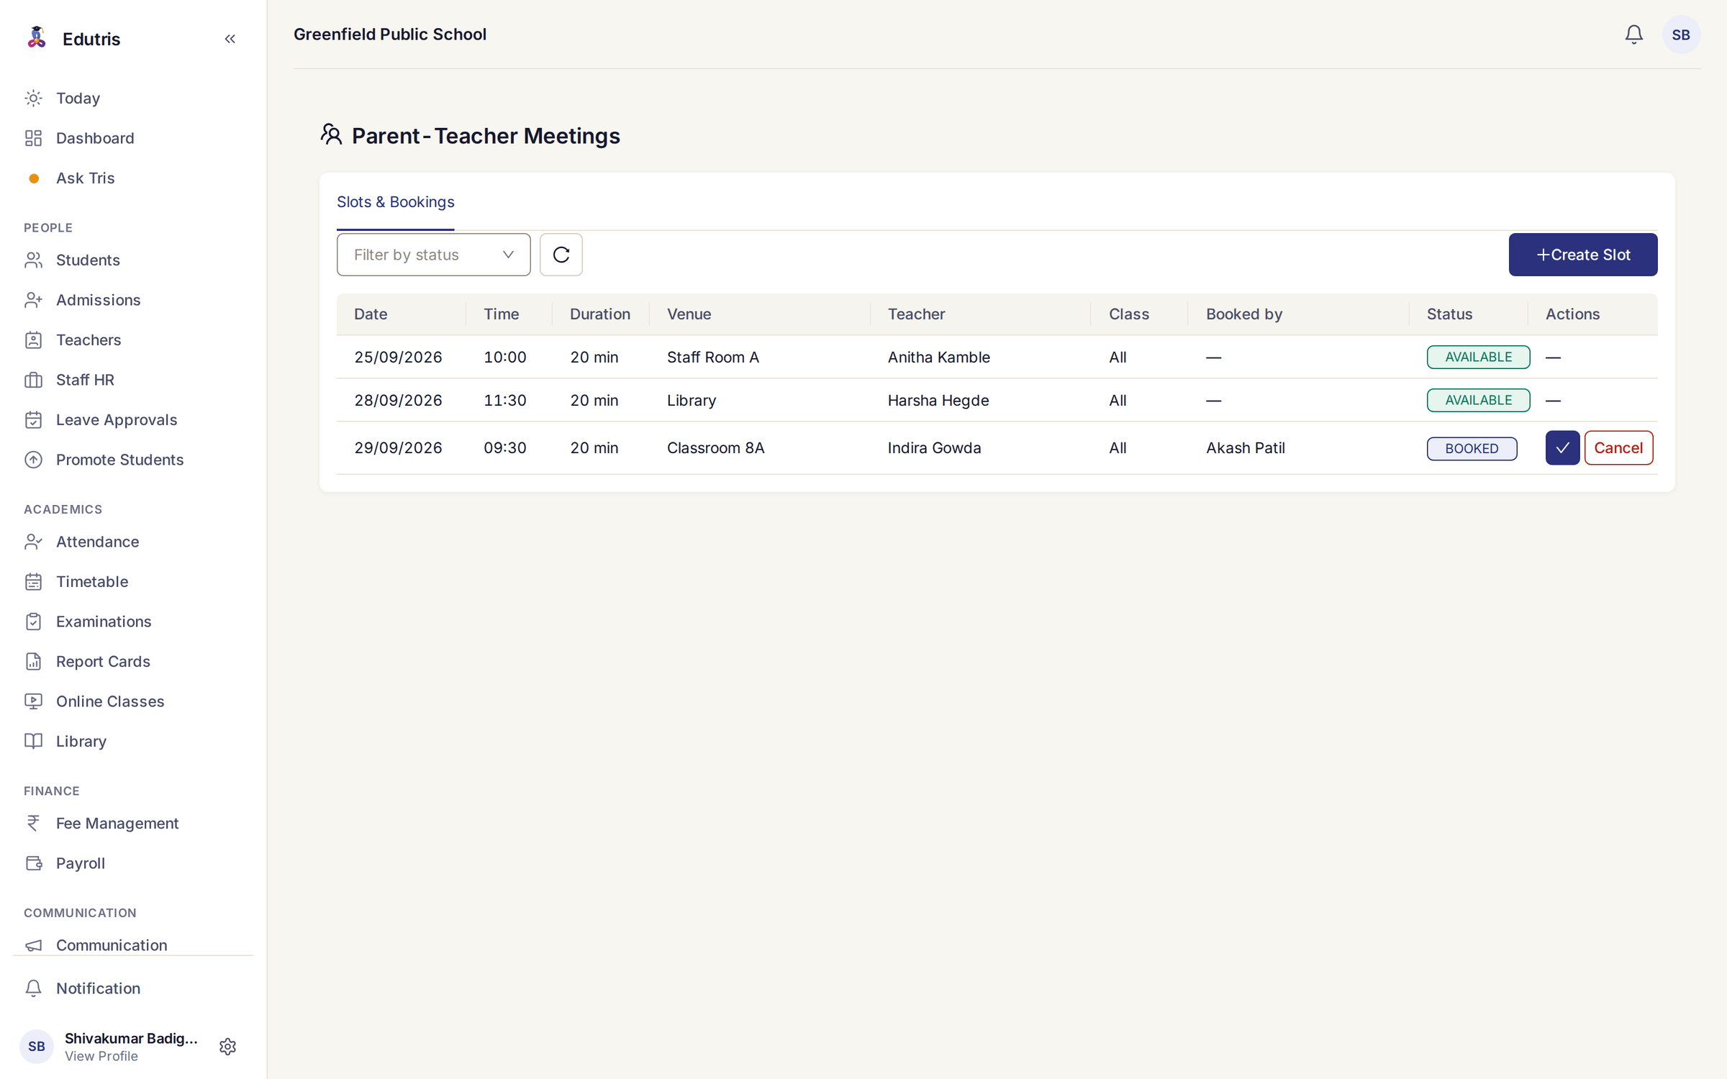The image size is (1727, 1079).
Task: Select Slots & Bookings tab
Action: (395, 202)
